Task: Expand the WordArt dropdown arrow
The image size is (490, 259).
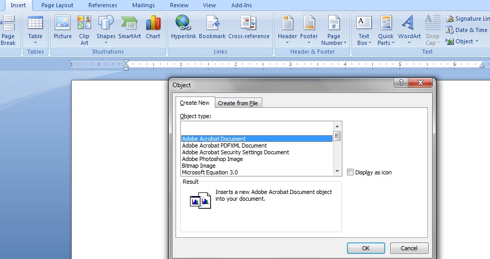Action: [x=409, y=43]
